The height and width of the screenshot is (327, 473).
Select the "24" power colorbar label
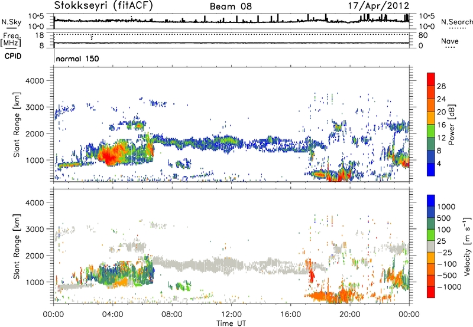[441, 99]
